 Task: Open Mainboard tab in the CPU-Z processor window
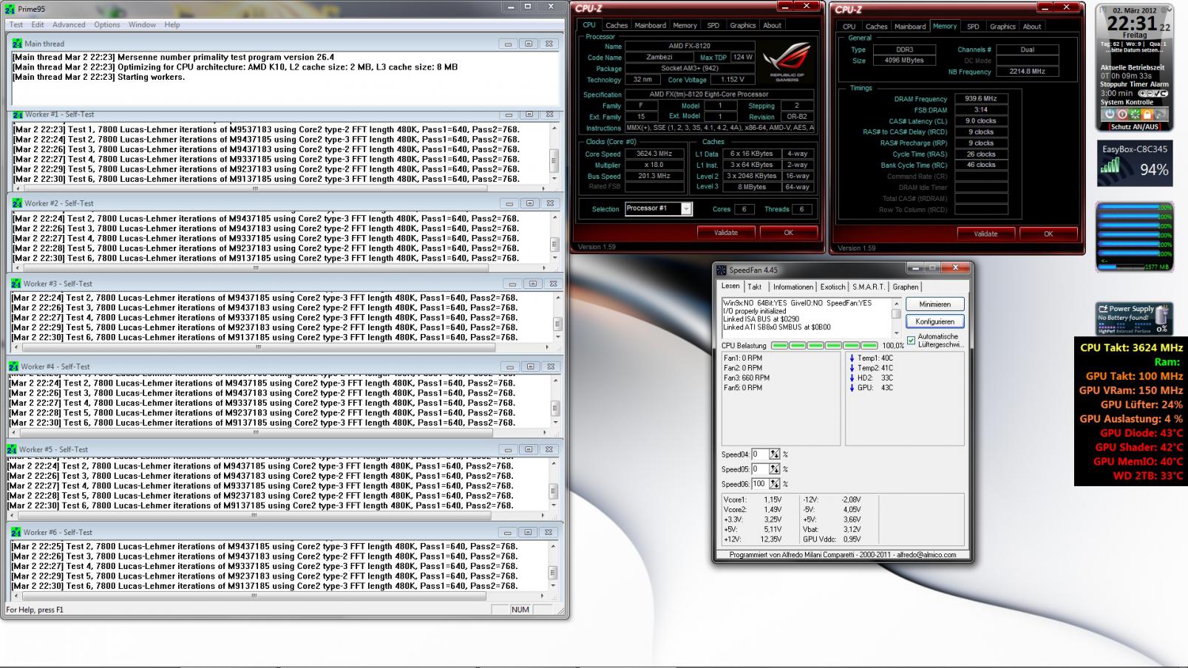651,25
